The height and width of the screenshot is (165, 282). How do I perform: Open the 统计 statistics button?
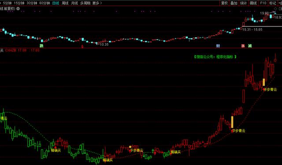pyautogui.click(x=243, y=3)
